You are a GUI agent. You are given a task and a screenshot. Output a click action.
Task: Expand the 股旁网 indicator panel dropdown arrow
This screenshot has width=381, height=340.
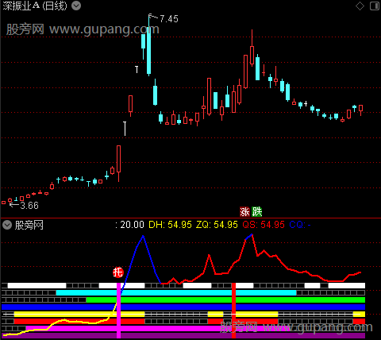pyautogui.click(x=7, y=225)
